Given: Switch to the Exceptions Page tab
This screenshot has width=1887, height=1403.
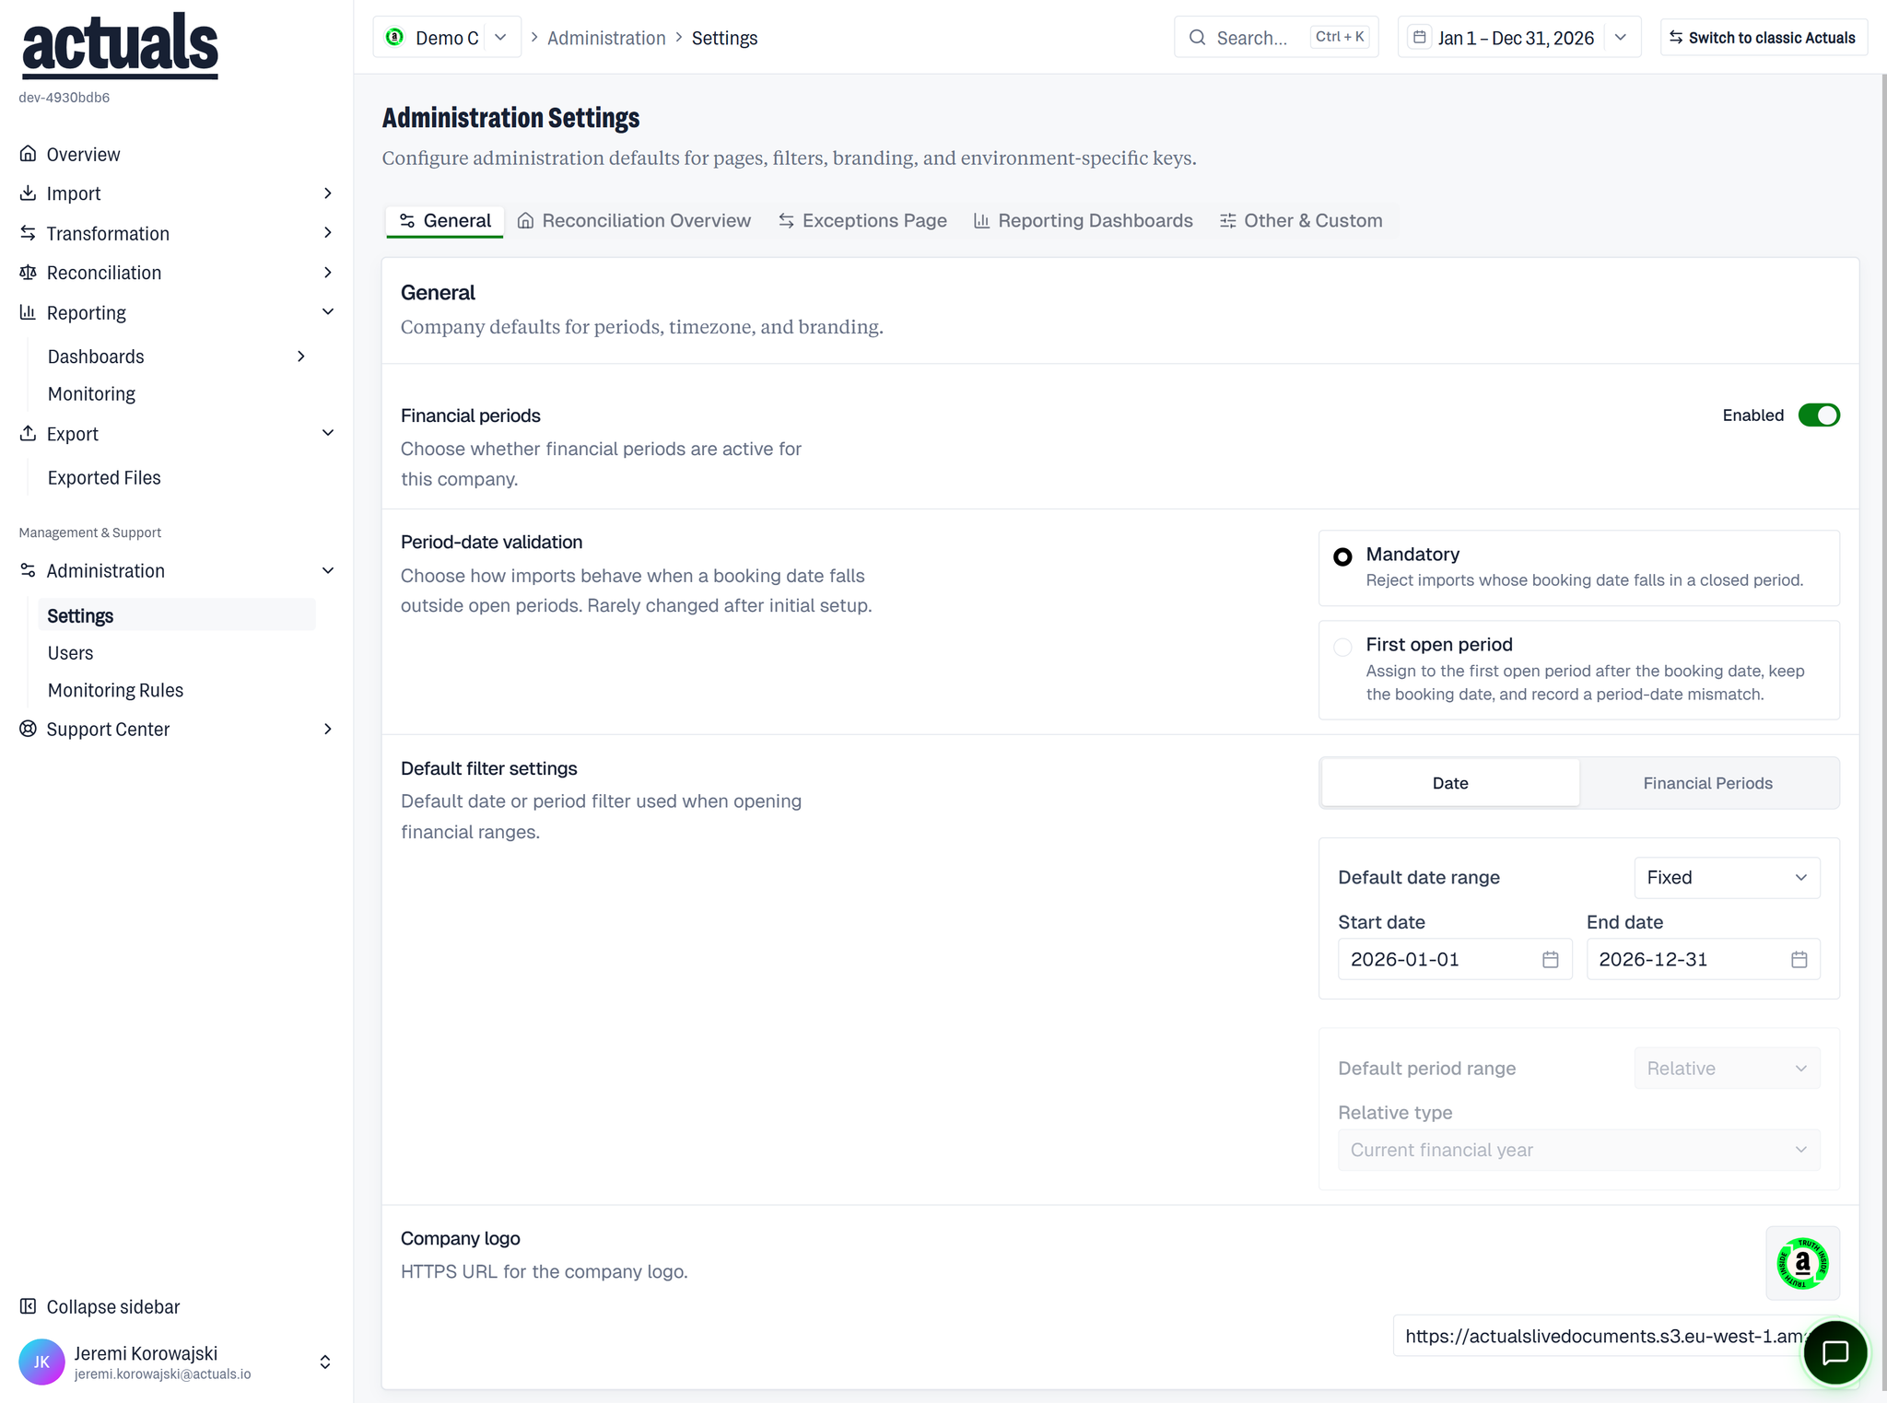Looking at the screenshot, I should point(862,221).
